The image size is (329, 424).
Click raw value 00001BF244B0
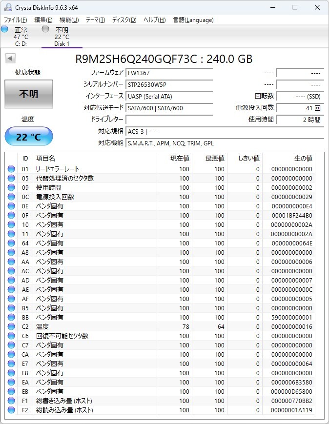(292, 216)
